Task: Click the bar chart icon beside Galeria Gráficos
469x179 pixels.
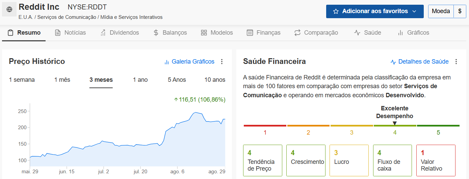Action: pos(166,62)
